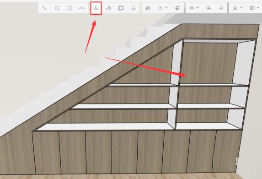Expand the visibility options dropdown arrow
This screenshot has width=262, height=179.
coord(198,7)
